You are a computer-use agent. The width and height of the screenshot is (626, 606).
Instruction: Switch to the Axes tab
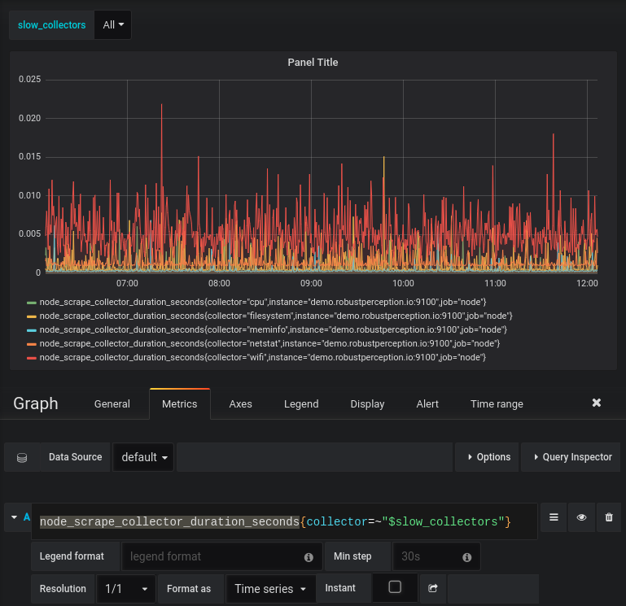pos(240,404)
